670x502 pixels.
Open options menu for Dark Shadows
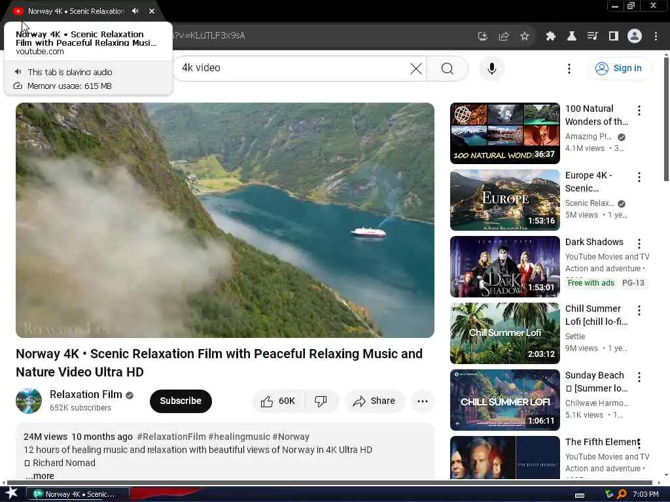pos(639,244)
